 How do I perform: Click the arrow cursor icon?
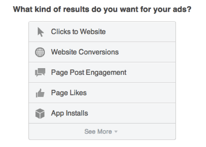click(x=40, y=32)
